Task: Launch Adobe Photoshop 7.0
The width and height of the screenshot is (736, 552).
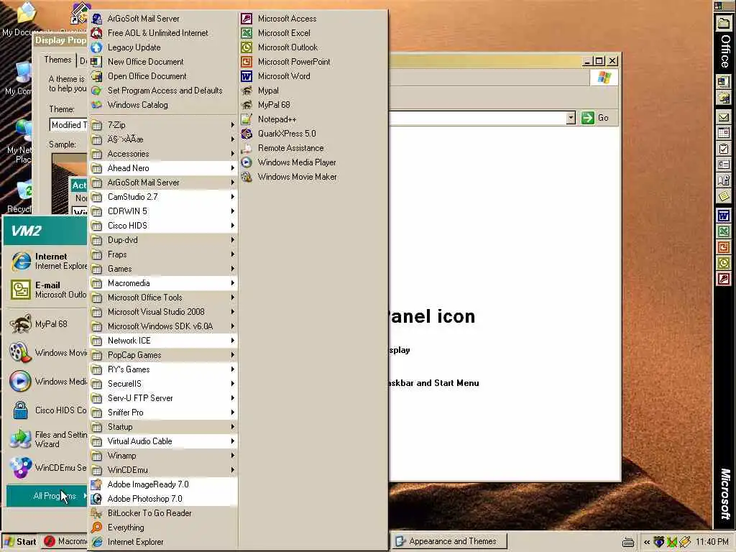Action: pyautogui.click(x=163, y=499)
